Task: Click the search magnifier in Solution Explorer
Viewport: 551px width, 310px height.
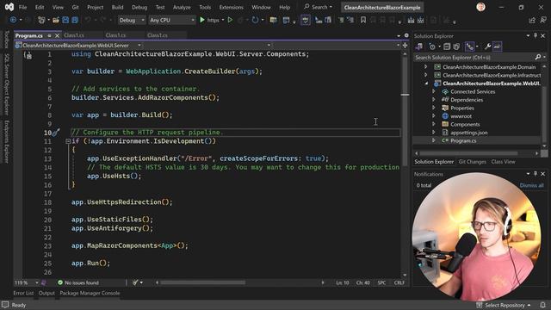Action: point(537,58)
